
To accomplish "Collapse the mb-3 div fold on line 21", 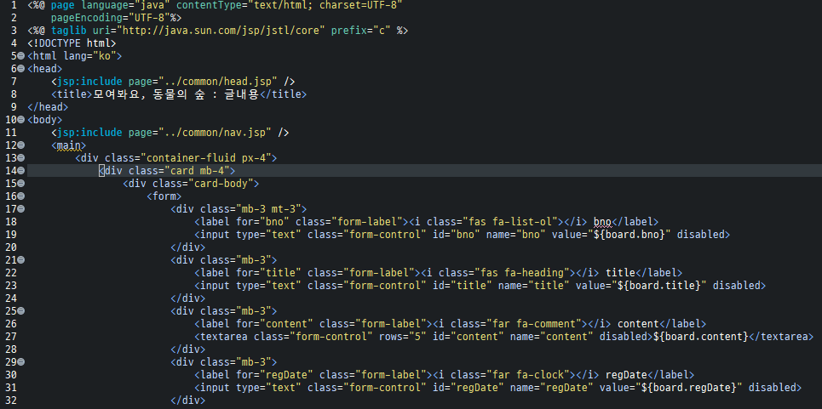I will (x=21, y=260).
